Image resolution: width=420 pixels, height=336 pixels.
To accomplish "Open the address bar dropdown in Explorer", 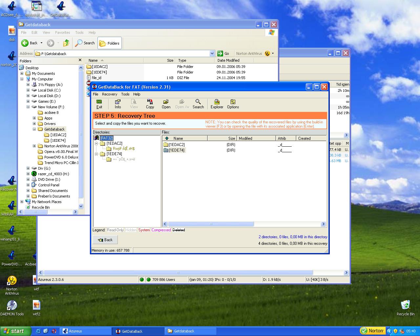I will (x=212, y=53).
